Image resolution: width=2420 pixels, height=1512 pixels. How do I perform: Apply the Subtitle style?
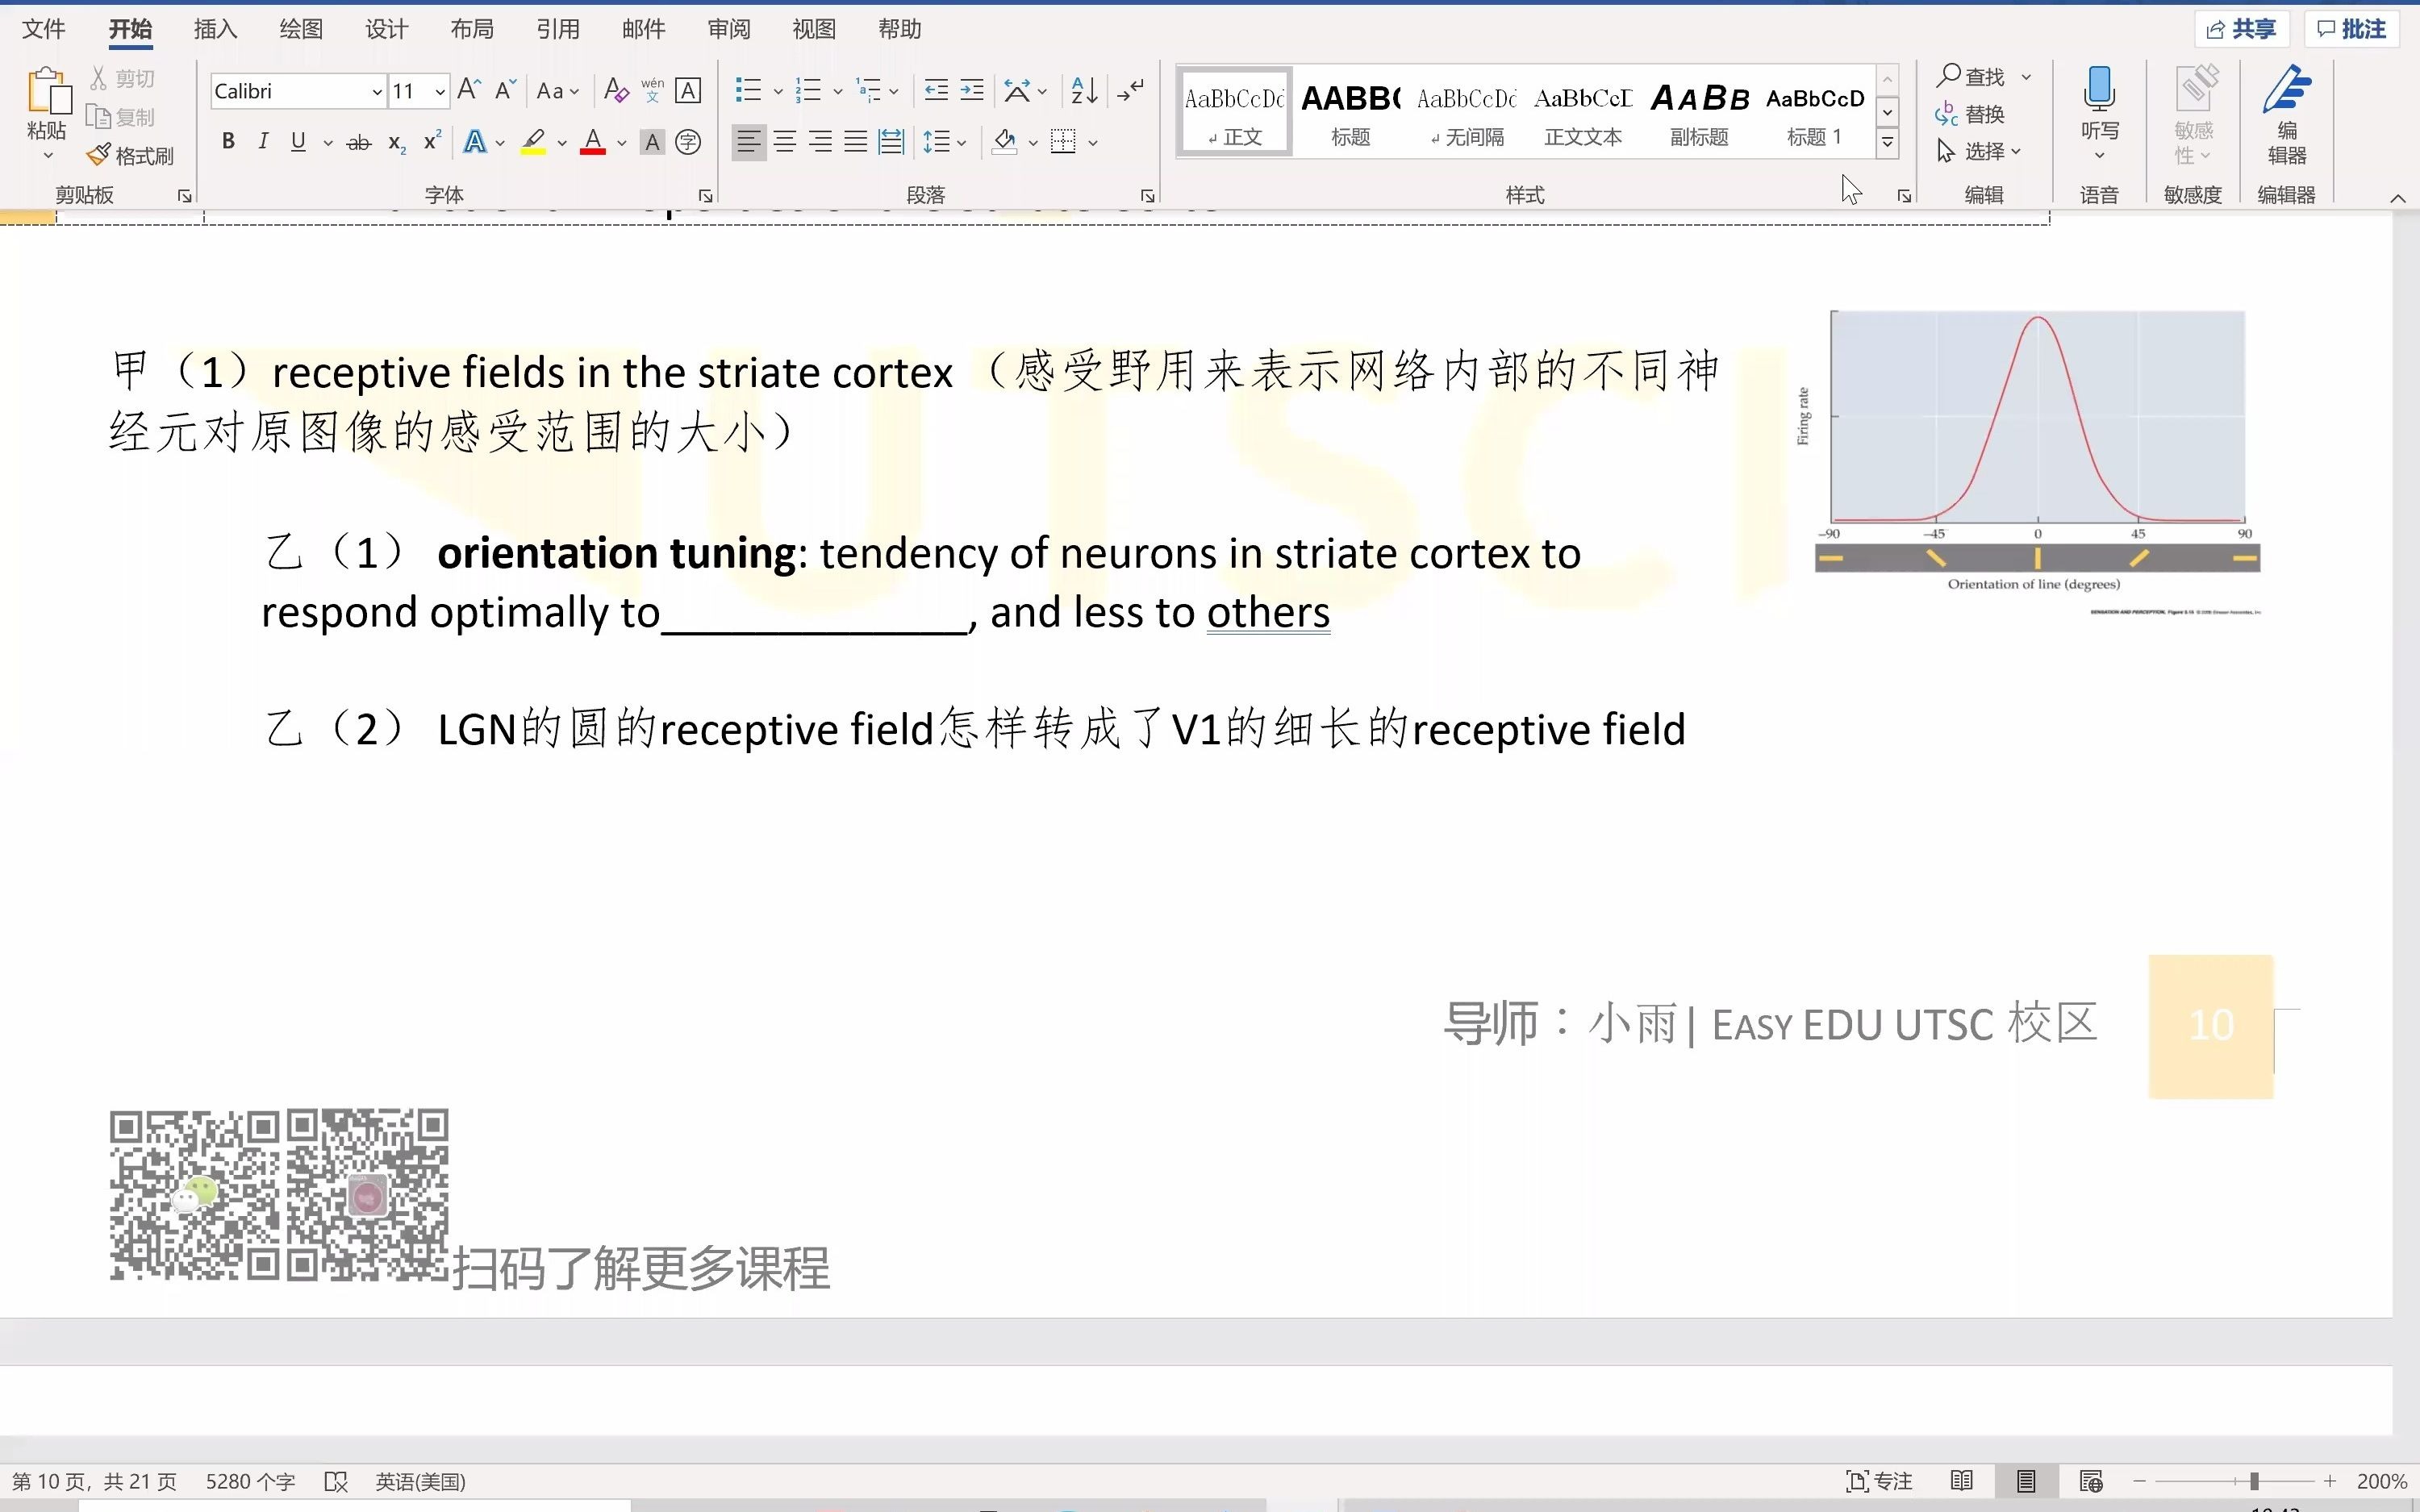click(1699, 112)
